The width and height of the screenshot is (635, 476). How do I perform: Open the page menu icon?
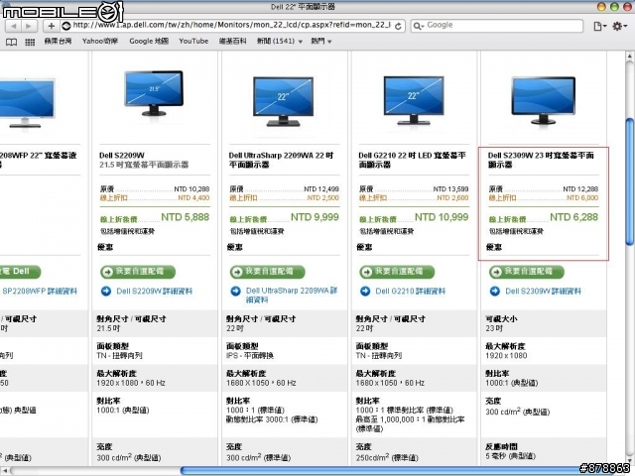[599, 27]
